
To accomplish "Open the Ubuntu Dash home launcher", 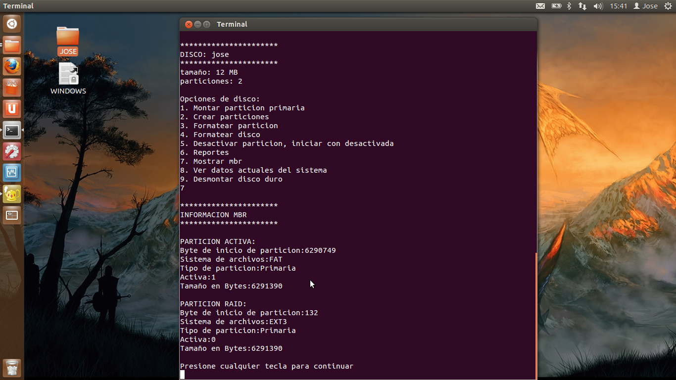I will (x=12, y=24).
